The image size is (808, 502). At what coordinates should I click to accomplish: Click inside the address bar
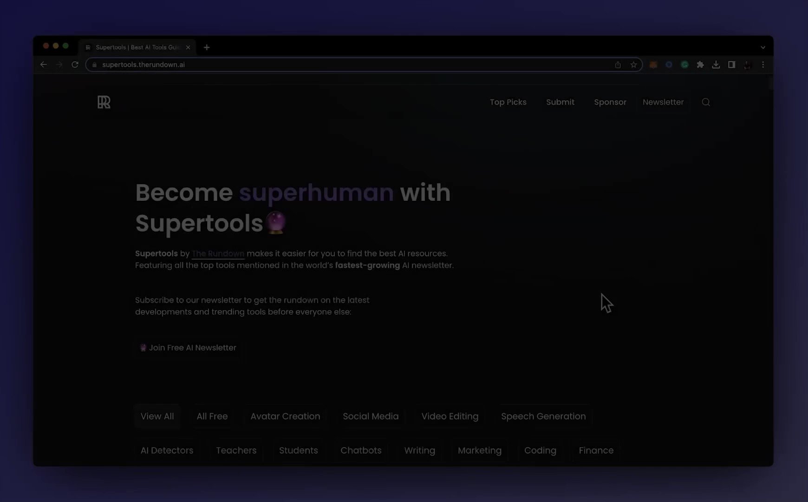click(325, 65)
